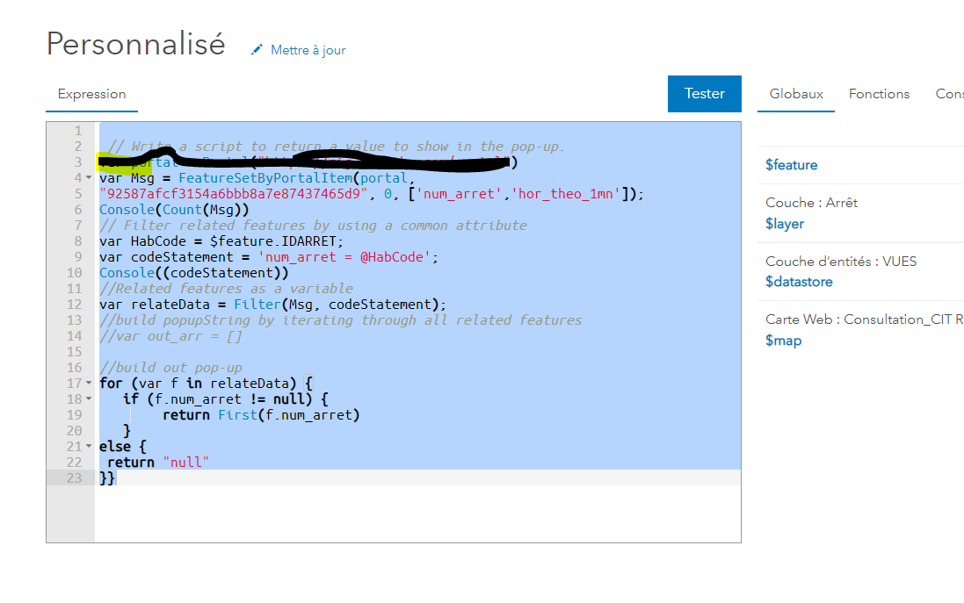Collapse the for loop fold at line 17
This screenshot has width=964, height=603.
89,384
